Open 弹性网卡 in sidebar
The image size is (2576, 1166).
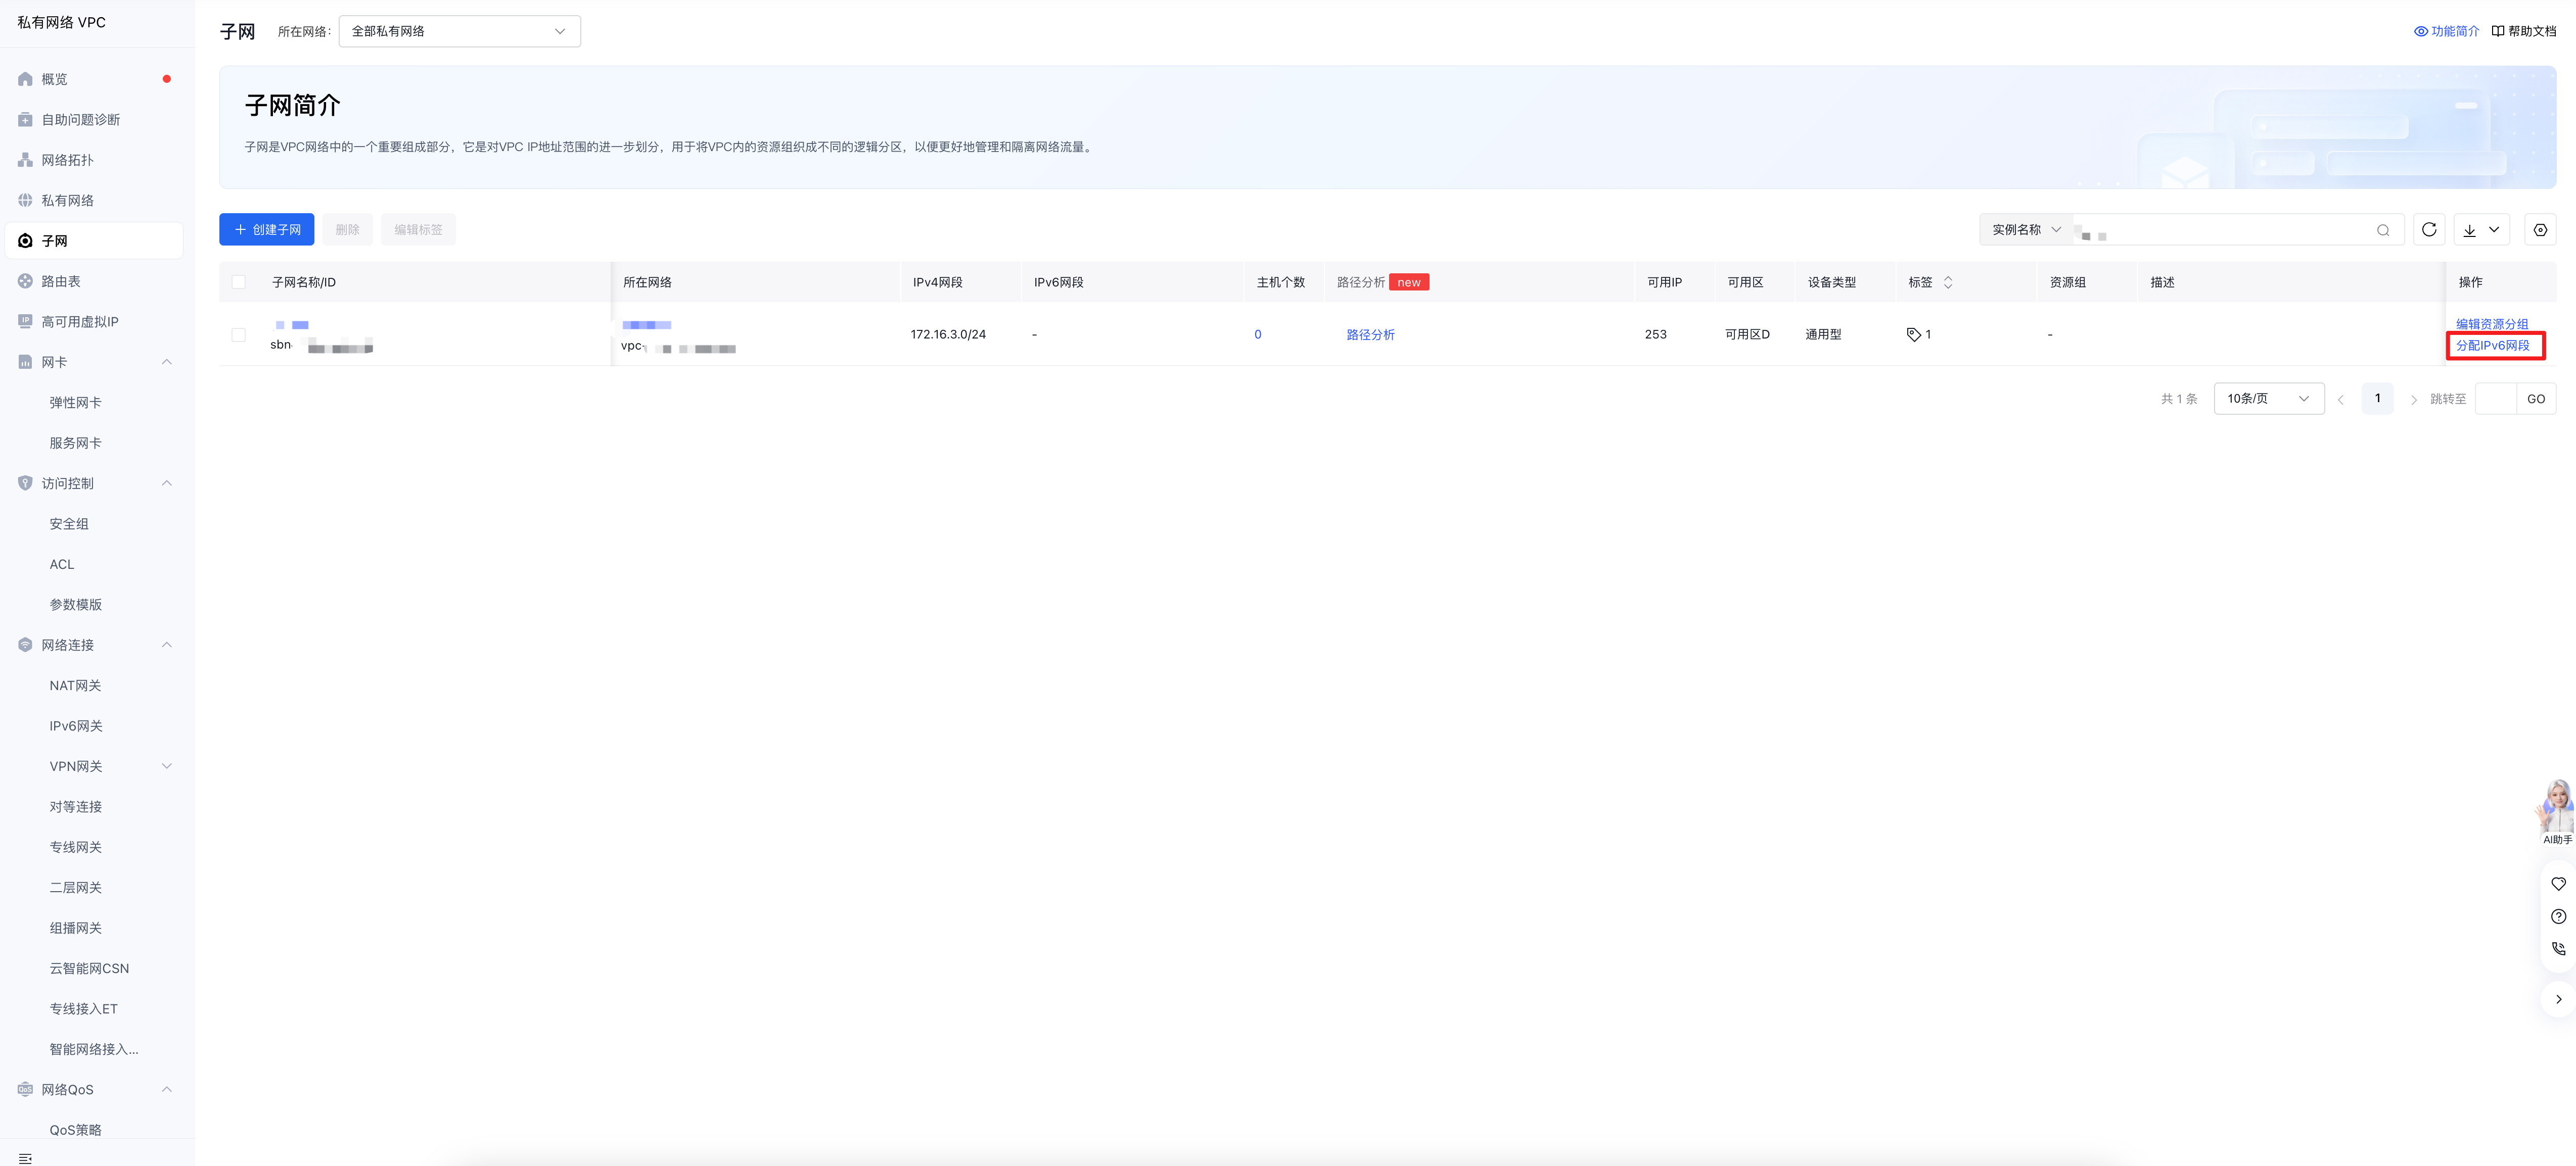(x=76, y=403)
